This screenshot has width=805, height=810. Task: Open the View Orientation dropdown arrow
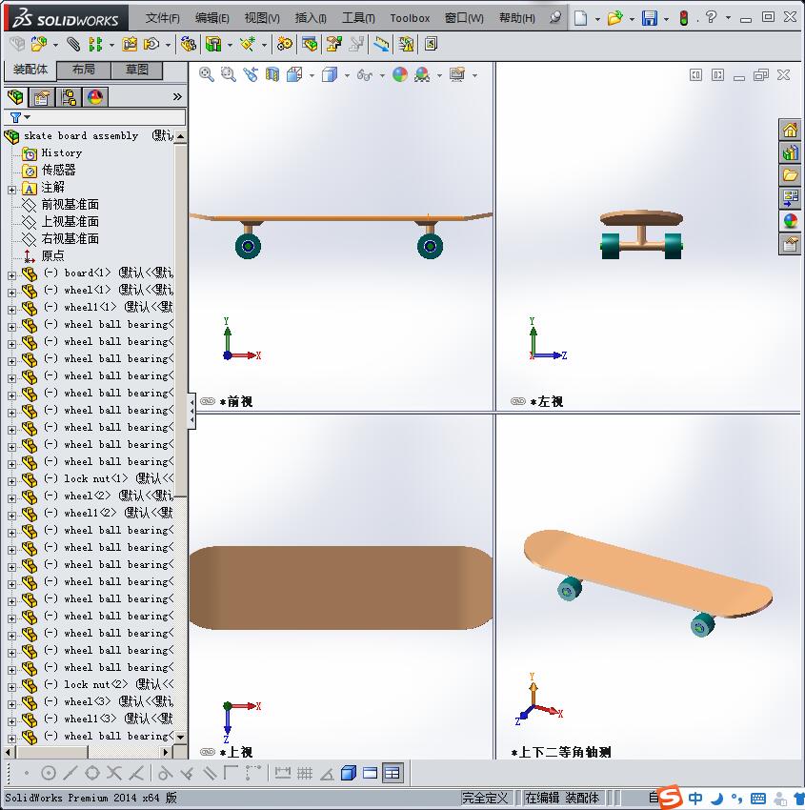(312, 75)
